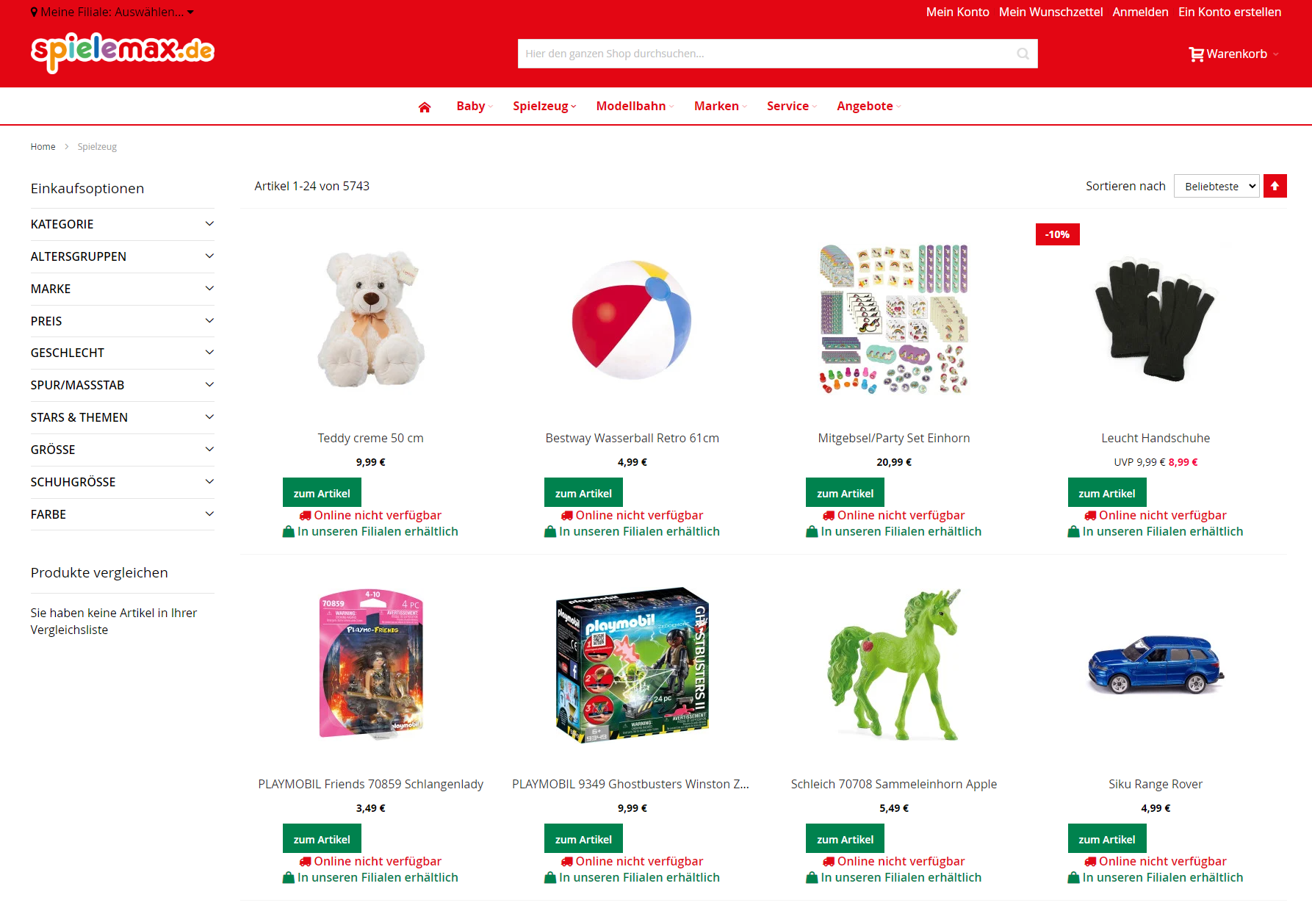Open the Siku Range Rover product image
The image size is (1312, 911).
click(1156, 665)
